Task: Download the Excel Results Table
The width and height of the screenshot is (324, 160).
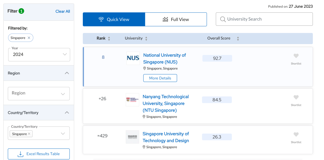Action: [x=39, y=154]
